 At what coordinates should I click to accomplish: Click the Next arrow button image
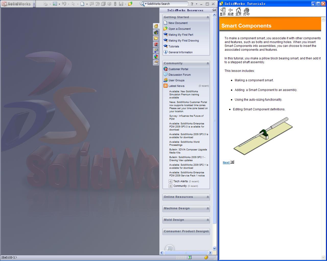point(232,162)
